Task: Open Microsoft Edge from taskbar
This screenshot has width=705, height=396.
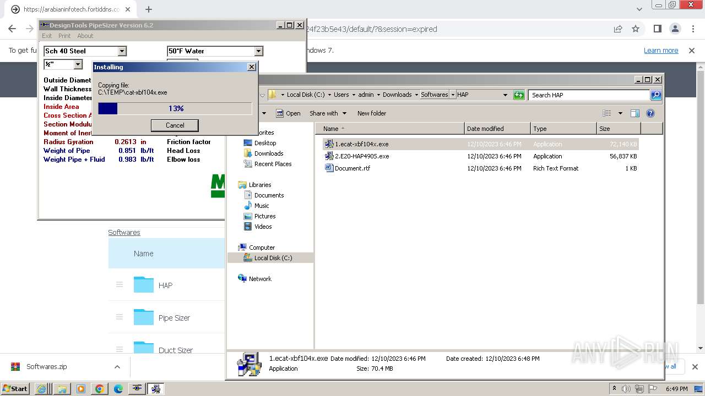Action: point(118,389)
